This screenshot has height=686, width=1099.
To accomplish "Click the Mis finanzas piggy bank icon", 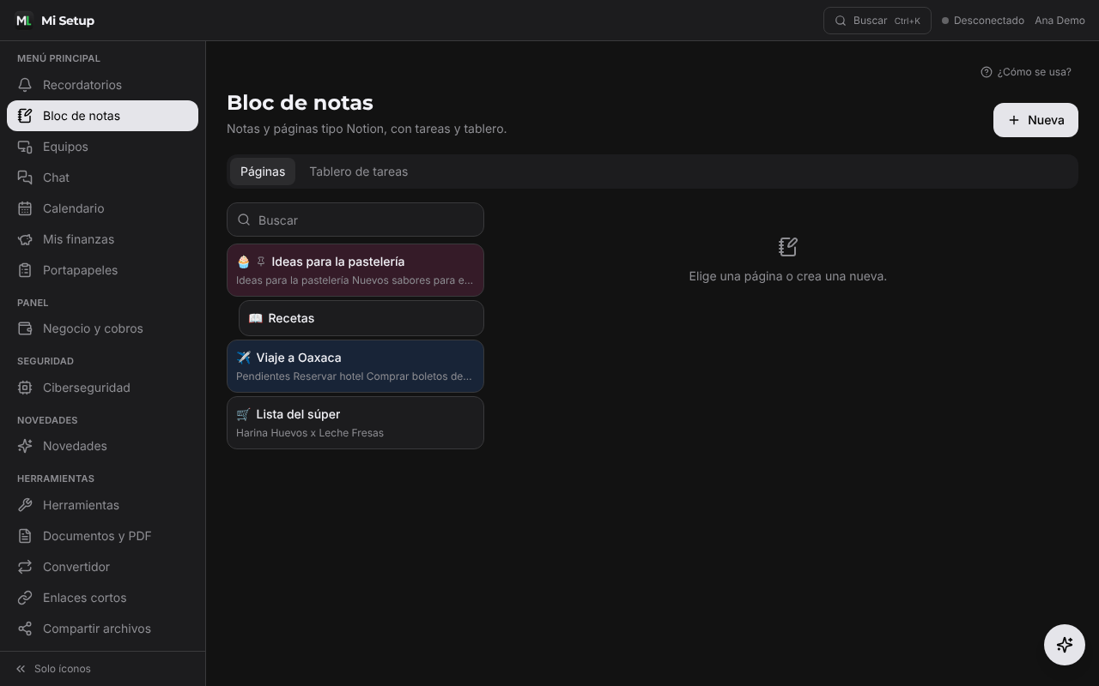I will 25,239.
